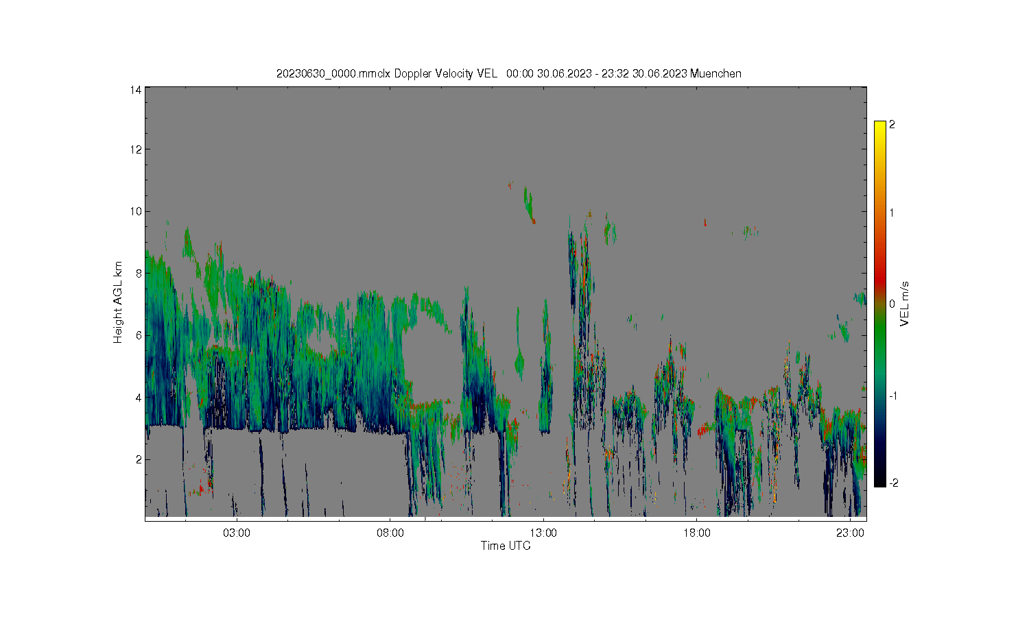Click the height tick label 4

tap(139, 397)
